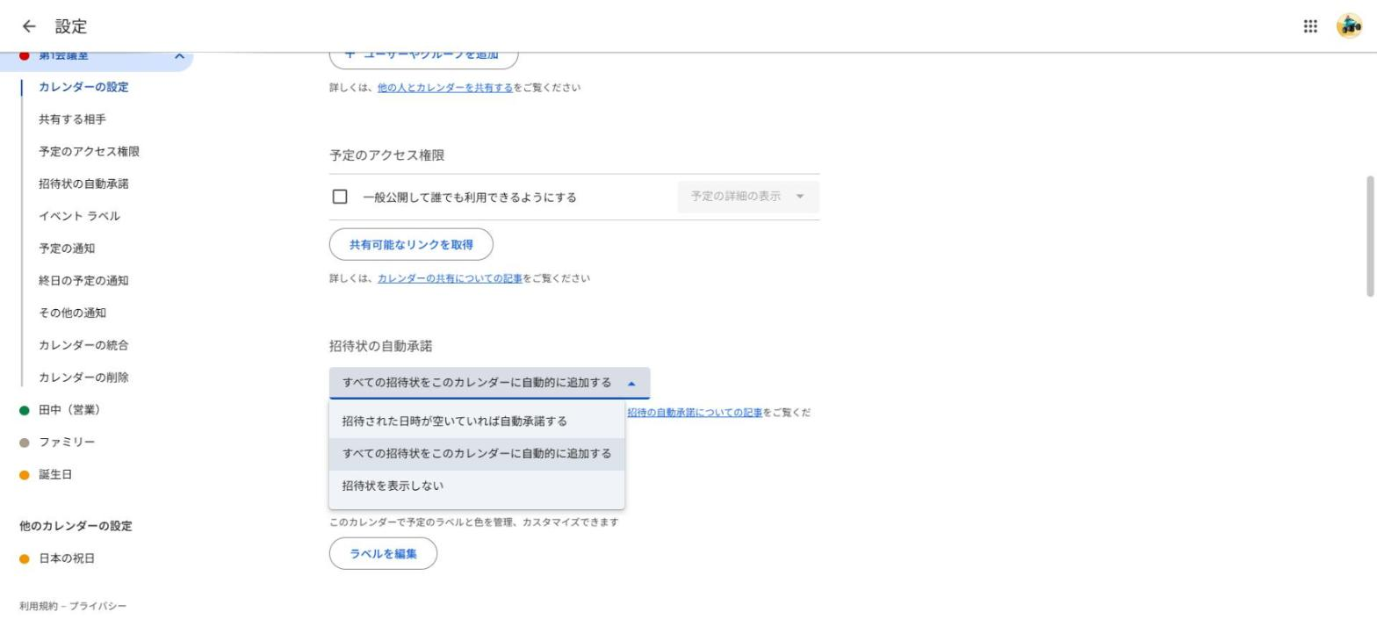Choose 招待された日時が空いていれば自動承諾する option
The image size is (1377, 619).
(477, 421)
